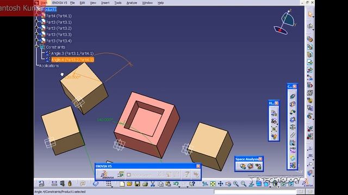Click the 140.000° angle dimension label
348x195 pixels.
[105, 120]
